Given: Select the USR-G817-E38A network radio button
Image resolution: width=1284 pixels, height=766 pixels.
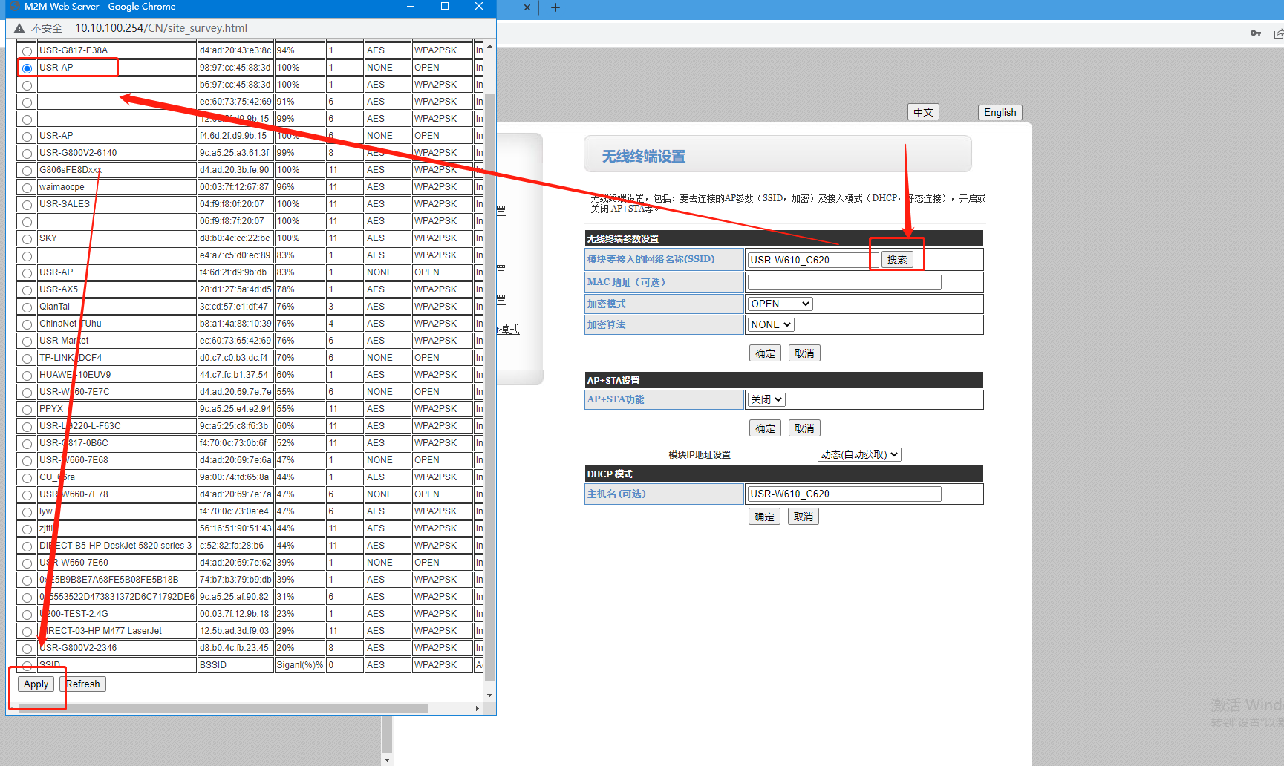Looking at the screenshot, I should tap(27, 51).
